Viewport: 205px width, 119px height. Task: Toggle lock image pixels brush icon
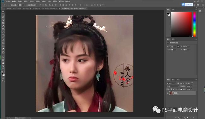[x=174, y=89]
